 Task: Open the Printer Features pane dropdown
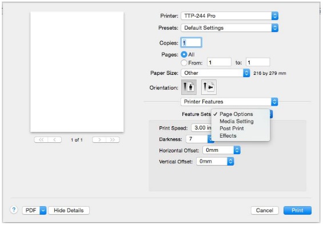229,102
